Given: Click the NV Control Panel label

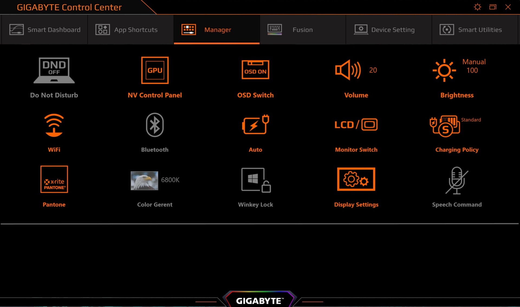Looking at the screenshot, I should (x=155, y=95).
